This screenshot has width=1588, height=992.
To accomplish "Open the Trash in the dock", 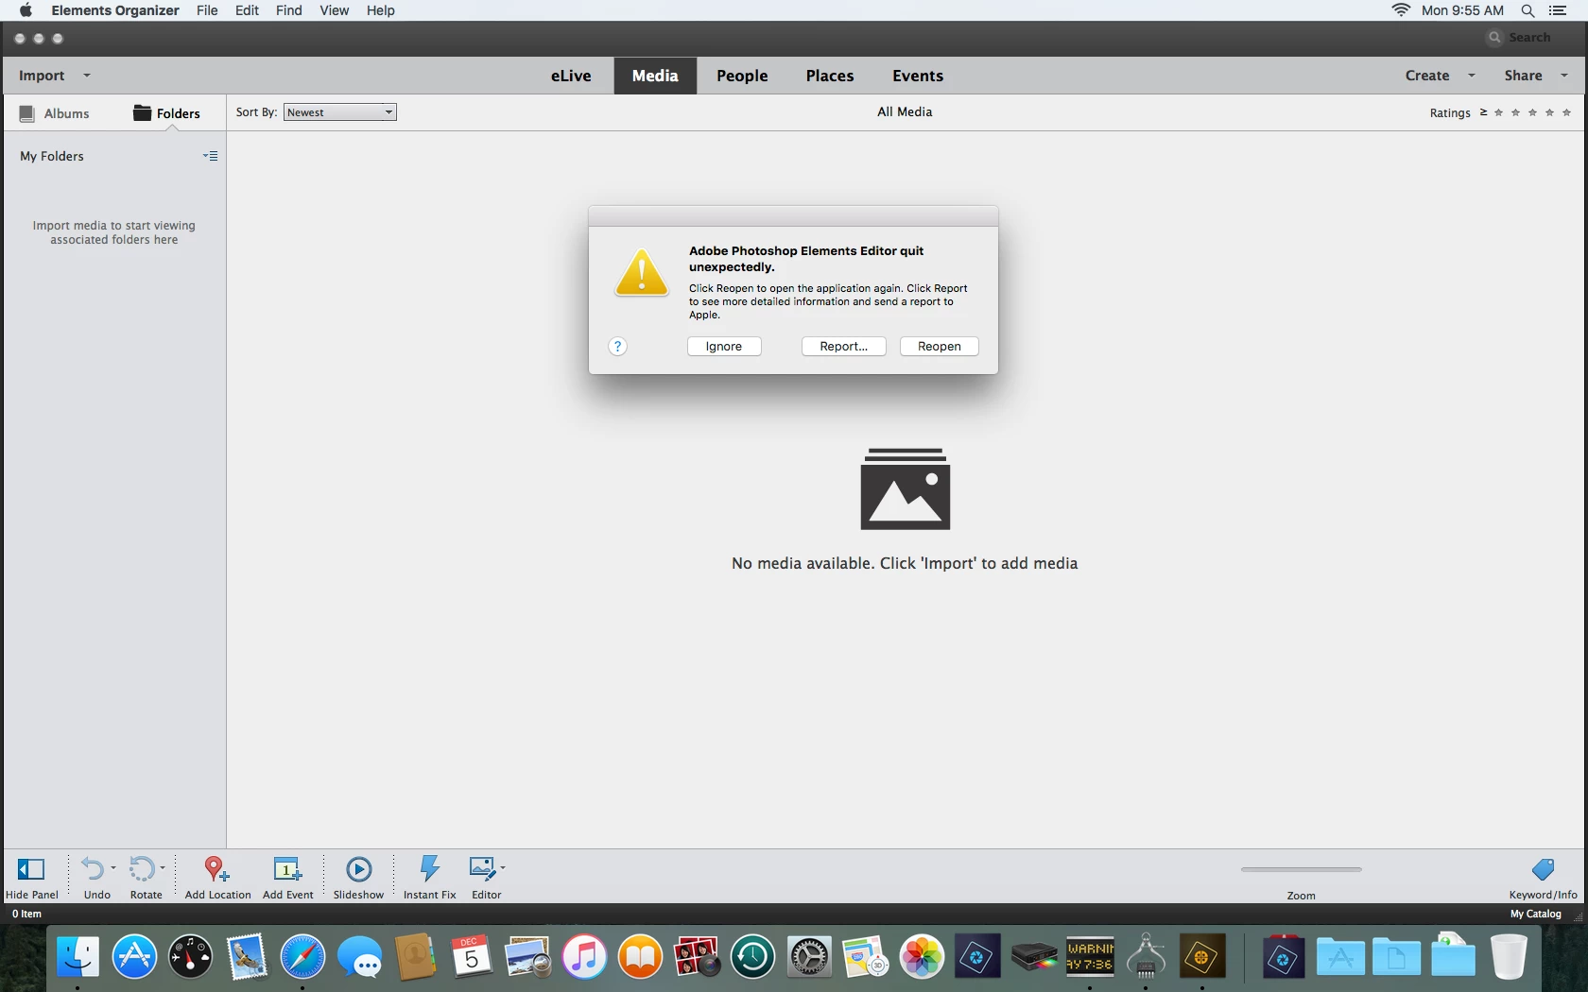I will (1509, 957).
